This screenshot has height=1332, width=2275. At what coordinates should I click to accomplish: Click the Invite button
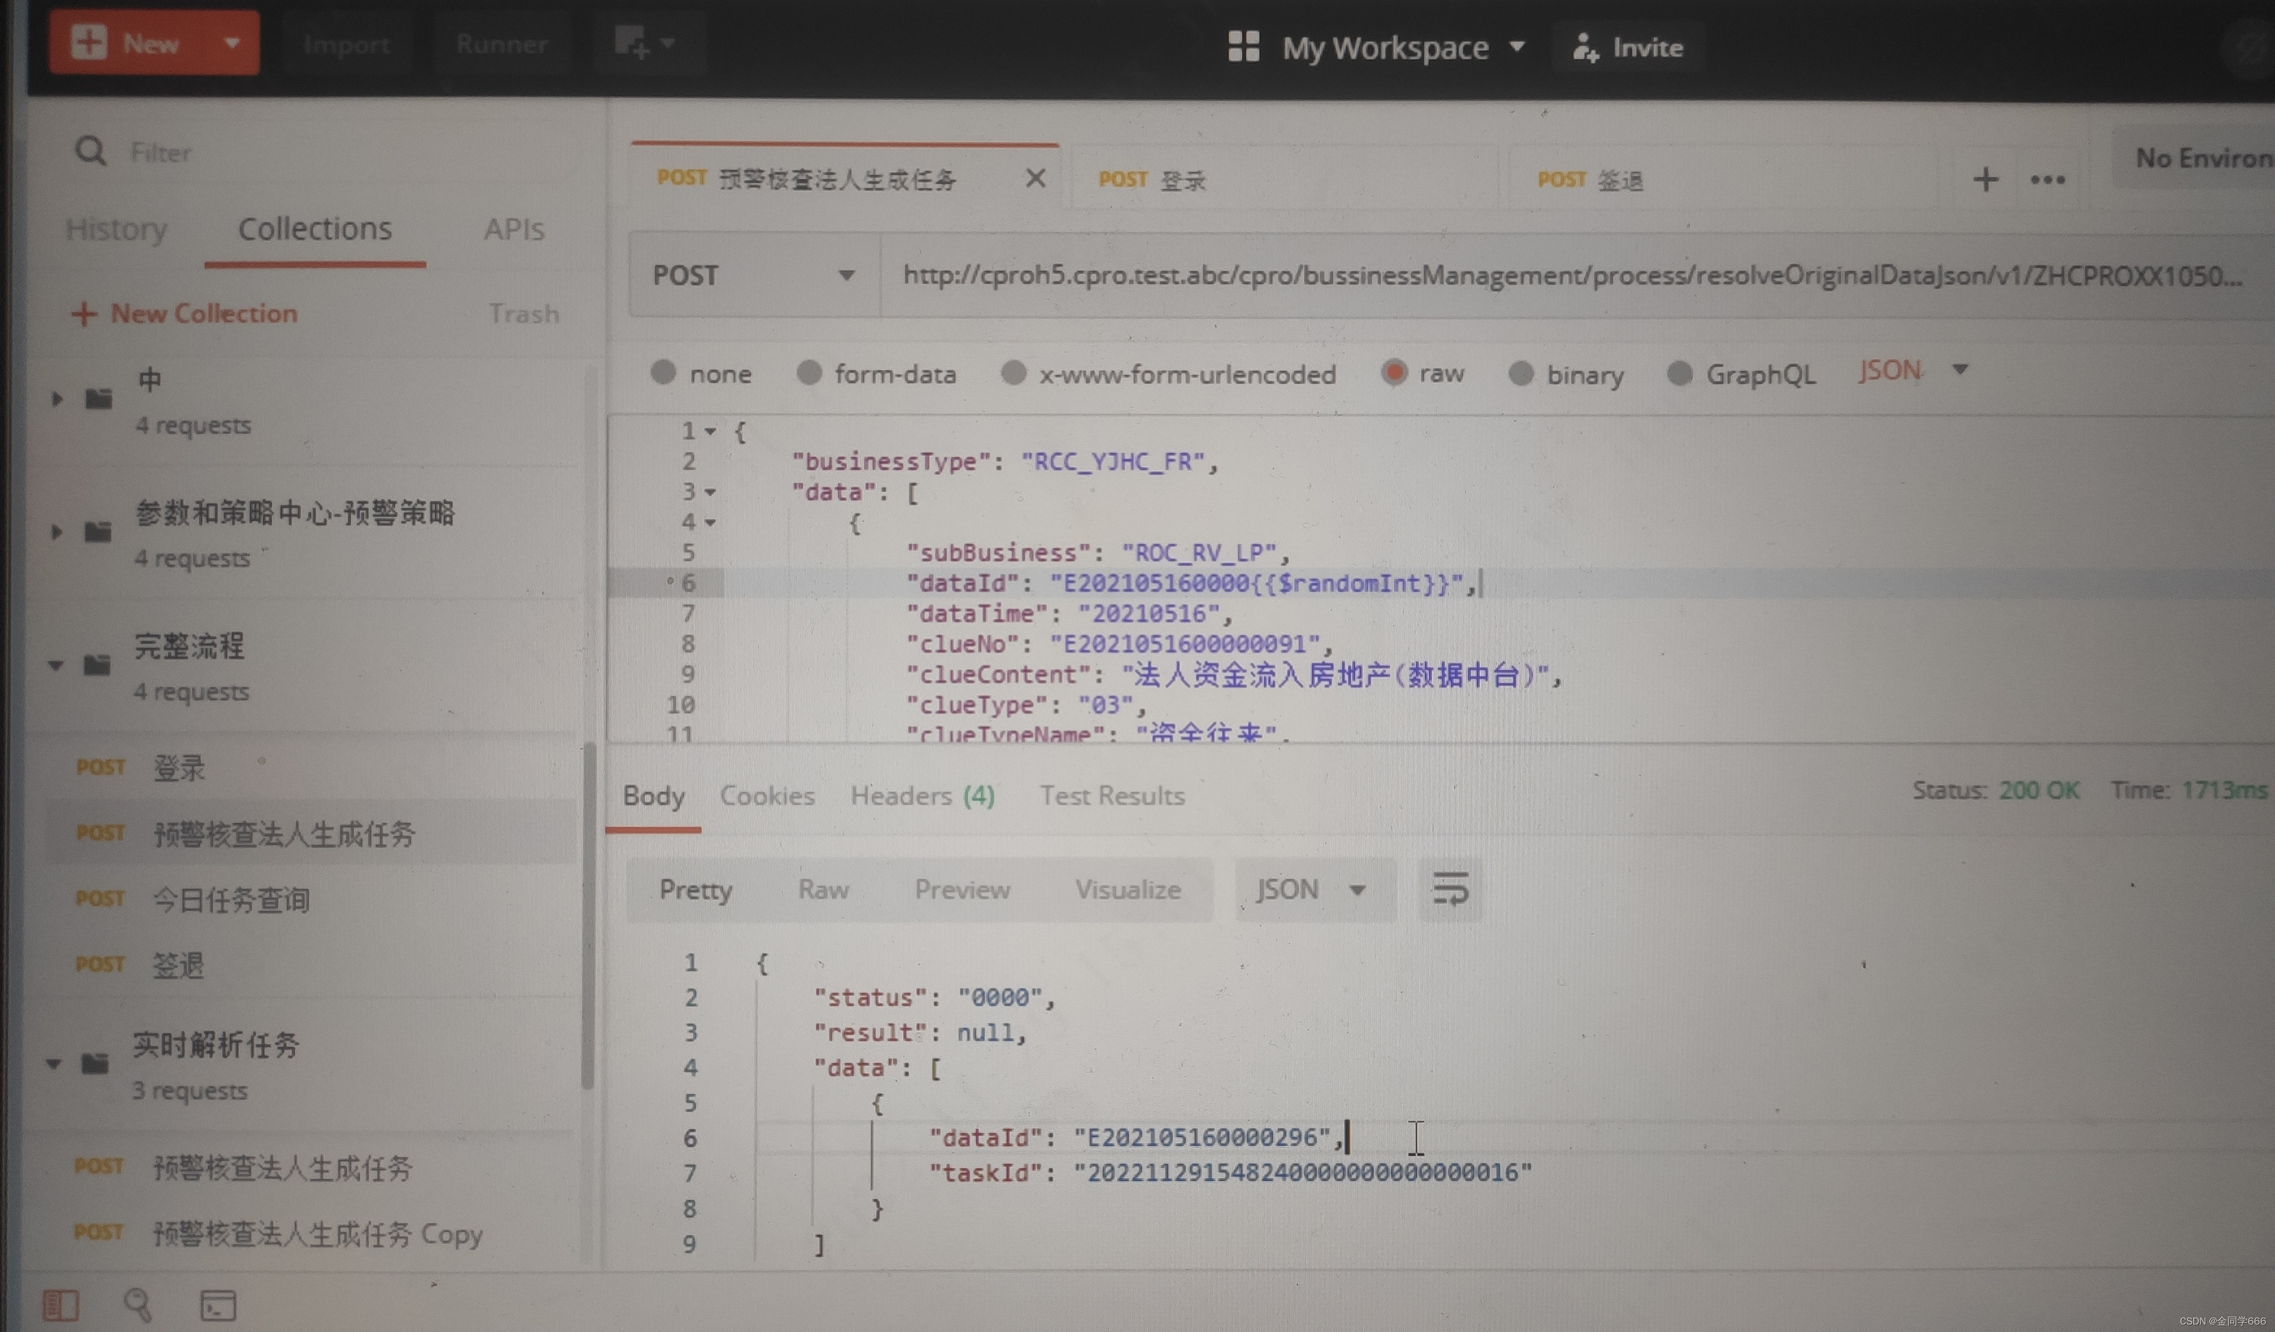pyautogui.click(x=1628, y=47)
